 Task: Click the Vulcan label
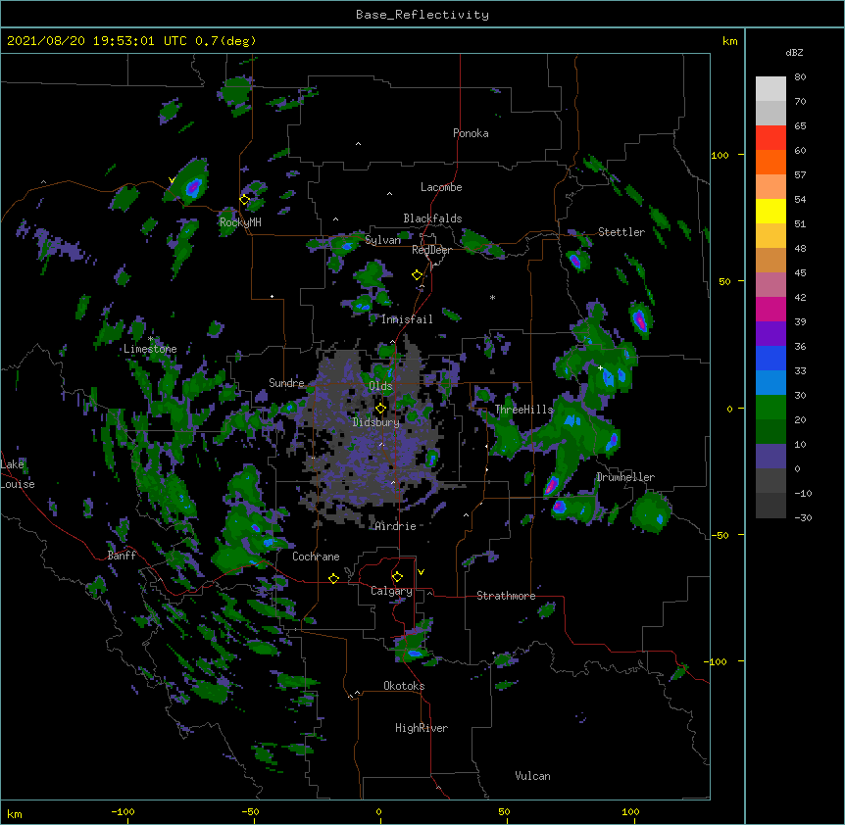[x=532, y=776]
